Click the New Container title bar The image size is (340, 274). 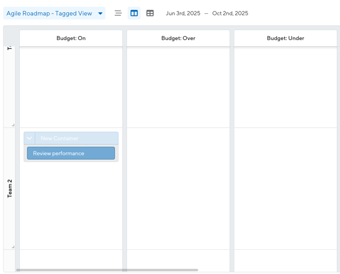pos(77,138)
